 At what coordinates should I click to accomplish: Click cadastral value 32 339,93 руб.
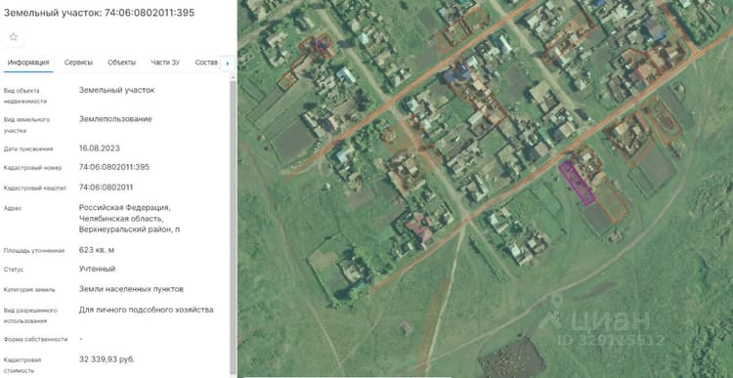tap(108, 359)
